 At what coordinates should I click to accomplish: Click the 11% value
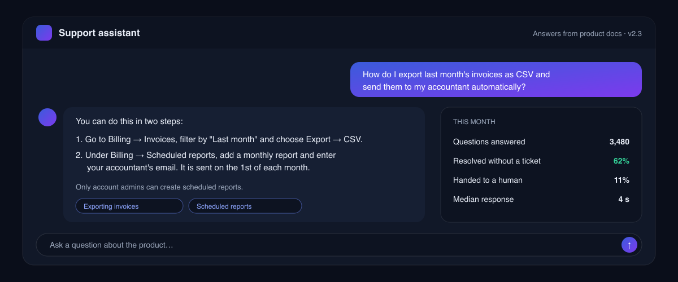(621, 180)
